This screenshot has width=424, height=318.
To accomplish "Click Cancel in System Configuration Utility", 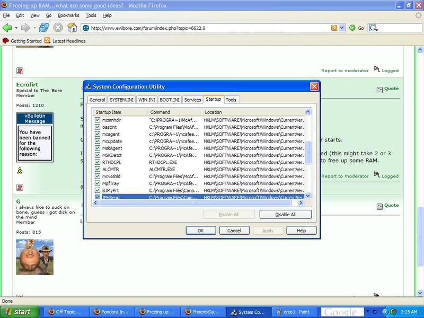I will [x=234, y=231].
